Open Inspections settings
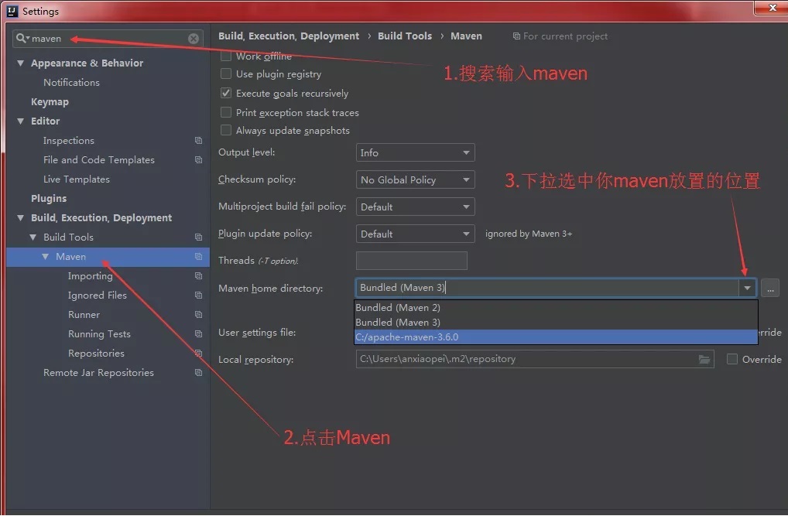Viewport: 788px width, 516px height. [68, 141]
